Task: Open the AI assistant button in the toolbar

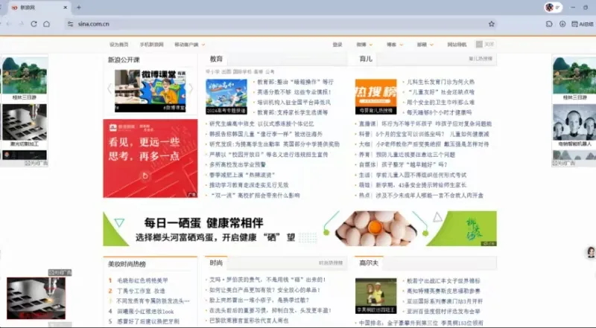Action: (583, 24)
